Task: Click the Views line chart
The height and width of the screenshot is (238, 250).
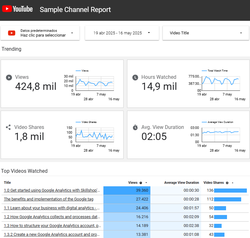Action: 95,84
